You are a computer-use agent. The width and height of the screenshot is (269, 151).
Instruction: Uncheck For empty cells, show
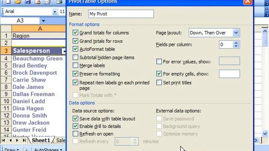159,74
